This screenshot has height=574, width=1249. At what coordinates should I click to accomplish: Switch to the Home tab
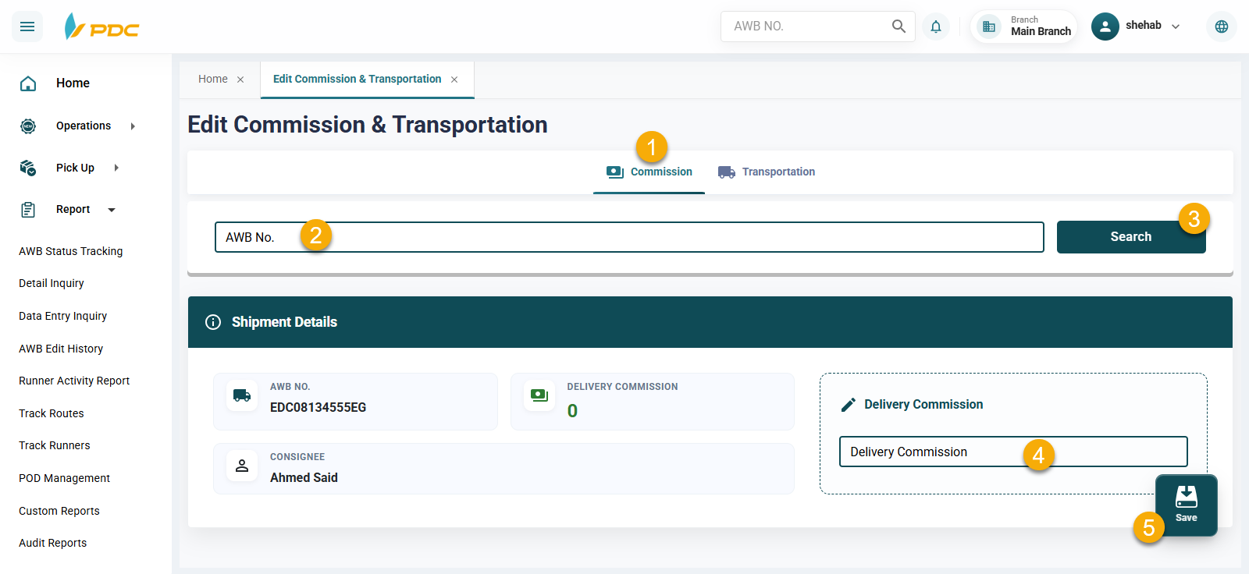click(x=213, y=79)
